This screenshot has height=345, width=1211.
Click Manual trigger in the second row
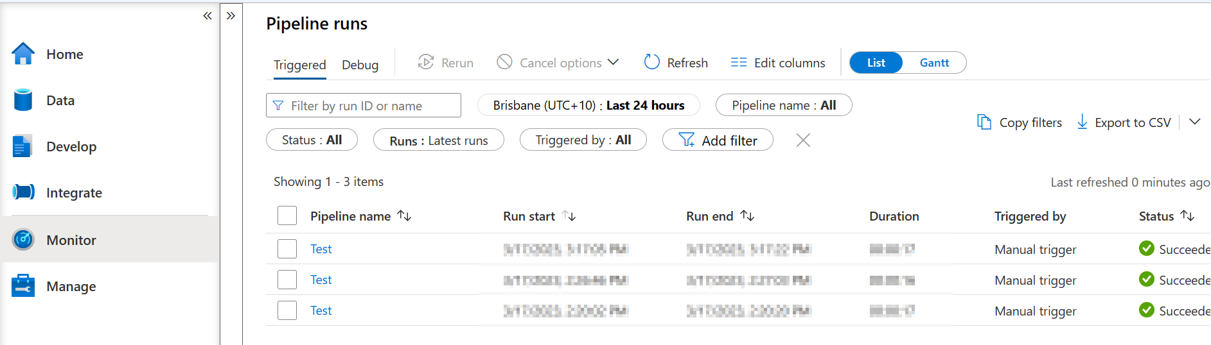click(x=1036, y=280)
